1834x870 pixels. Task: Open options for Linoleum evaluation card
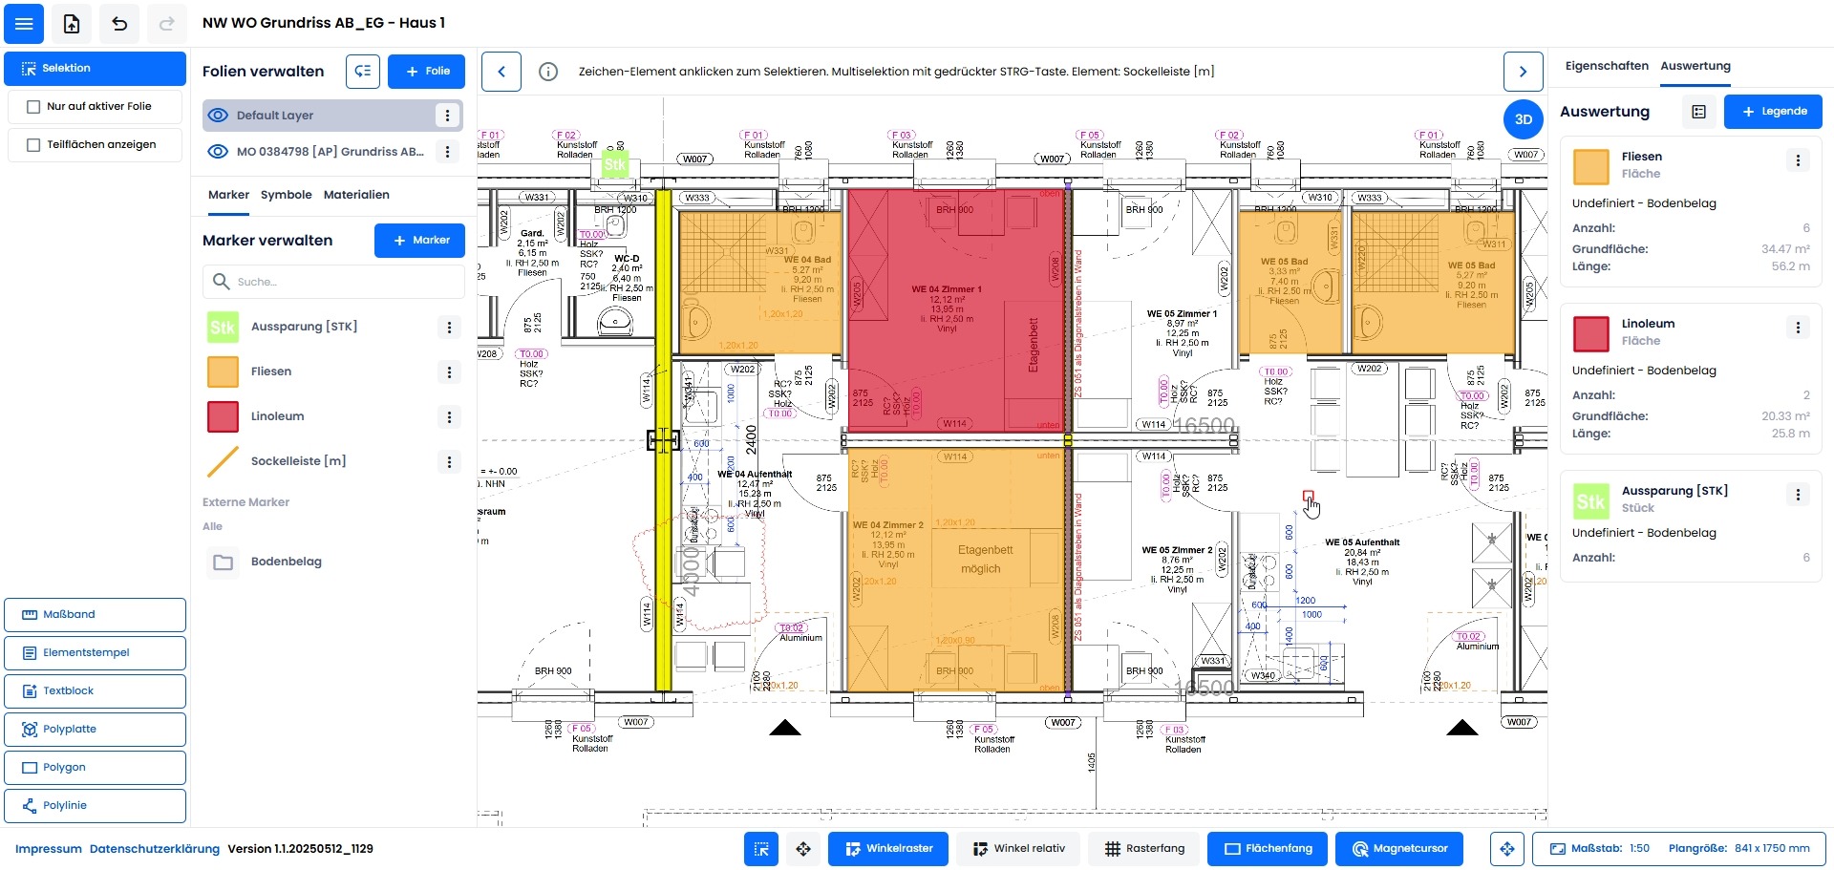click(x=1798, y=328)
